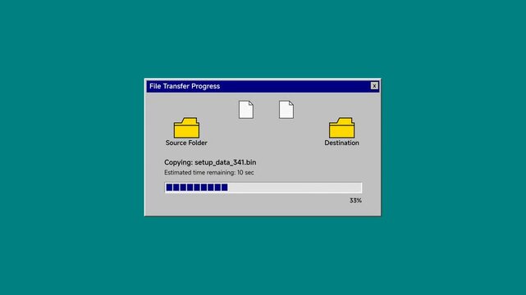The width and height of the screenshot is (526, 295).
Task: Click the 'Copying: setup_data_341.bin' text
Action: coord(210,162)
